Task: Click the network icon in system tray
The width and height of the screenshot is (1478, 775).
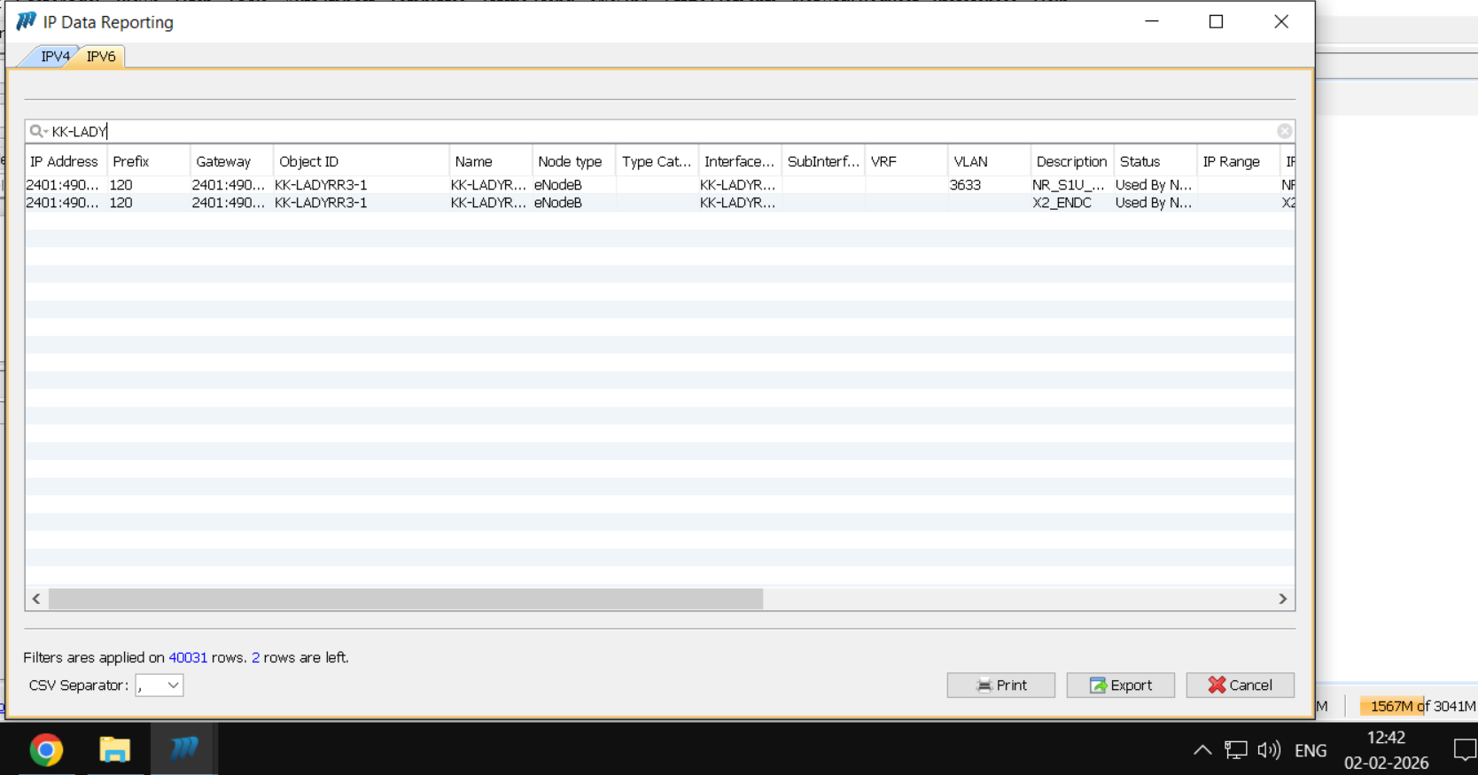Action: pyautogui.click(x=1235, y=750)
